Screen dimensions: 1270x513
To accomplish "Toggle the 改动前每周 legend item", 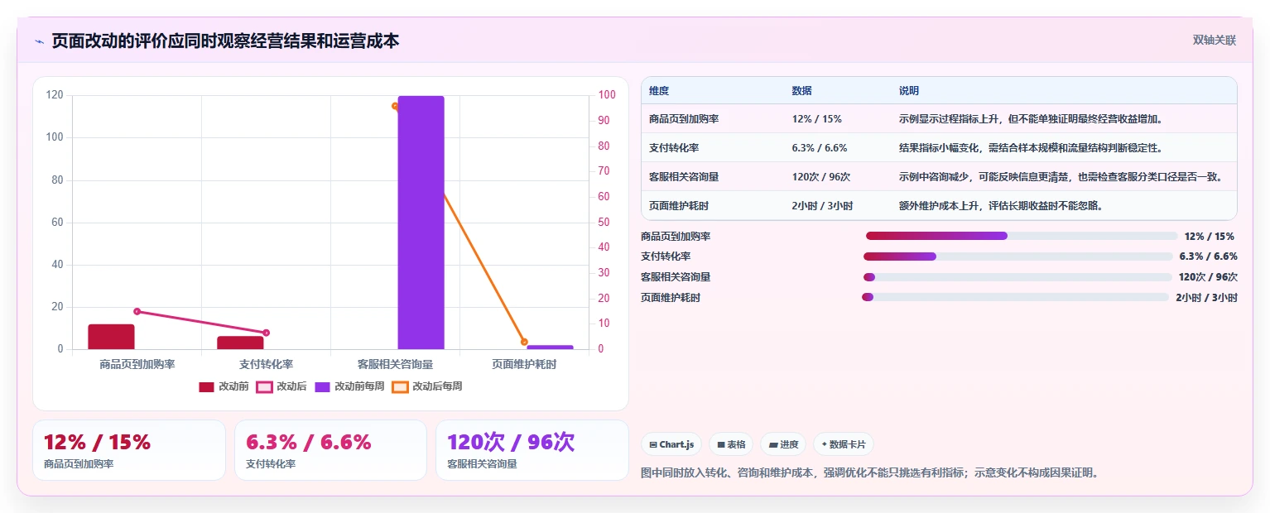I will 349,386.
